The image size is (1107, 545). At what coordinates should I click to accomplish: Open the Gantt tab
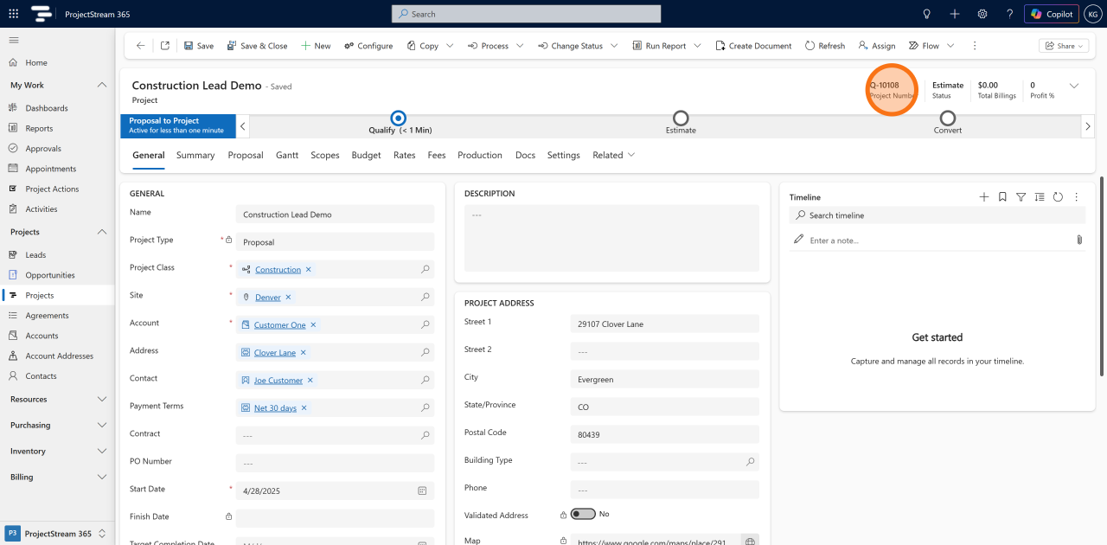pyautogui.click(x=287, y=155)
